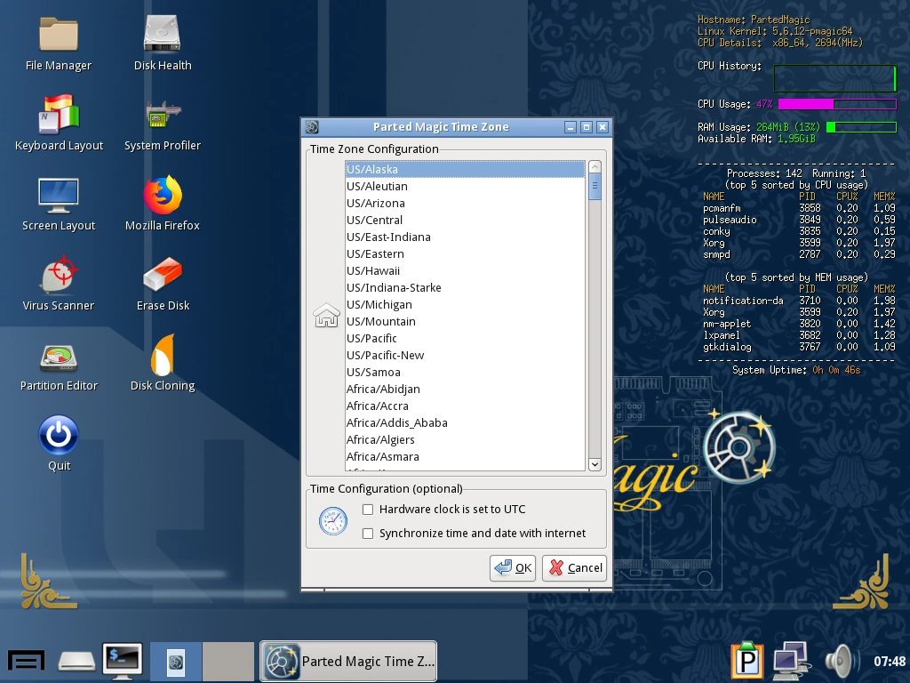
Task: Pick US/East-Indiana from the list
Action: (x=465, y=237)
